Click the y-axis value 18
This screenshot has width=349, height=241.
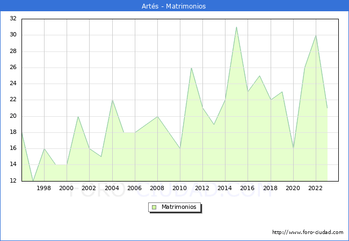click(x=13, y=132)
